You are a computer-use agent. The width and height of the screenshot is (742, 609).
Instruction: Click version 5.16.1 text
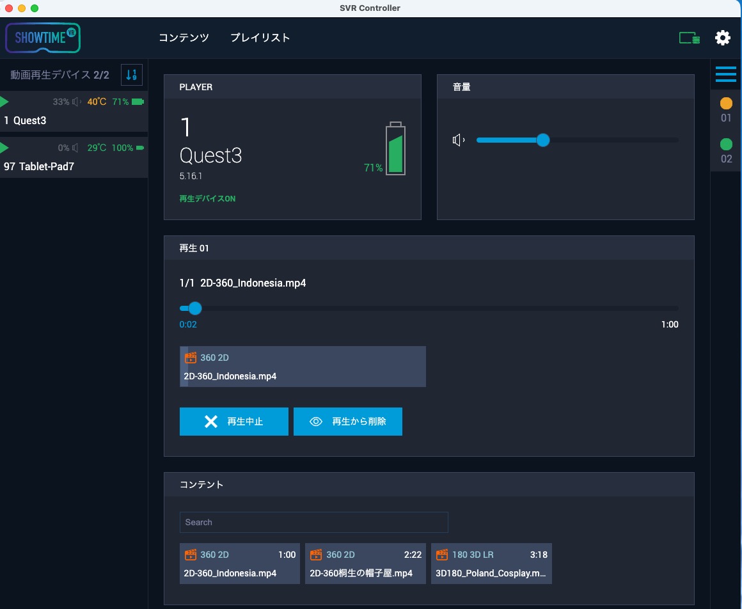pos(191,176)
